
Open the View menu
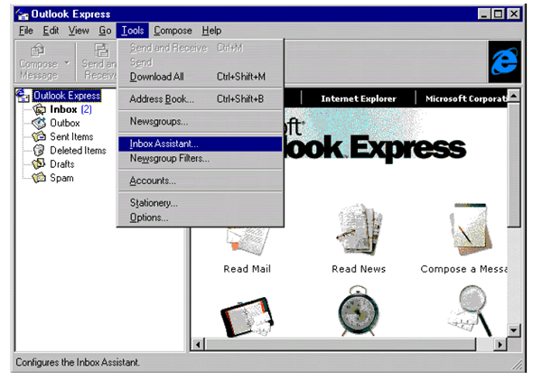click(79, 31)
